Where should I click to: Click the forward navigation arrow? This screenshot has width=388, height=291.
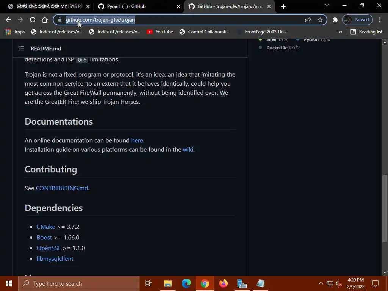[20, 20]
